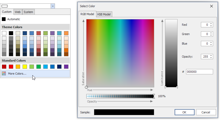This screenshot has height=120, width=220.
Task: Pick the olive green theme color swatch
Action: click(x=45, y=33)
